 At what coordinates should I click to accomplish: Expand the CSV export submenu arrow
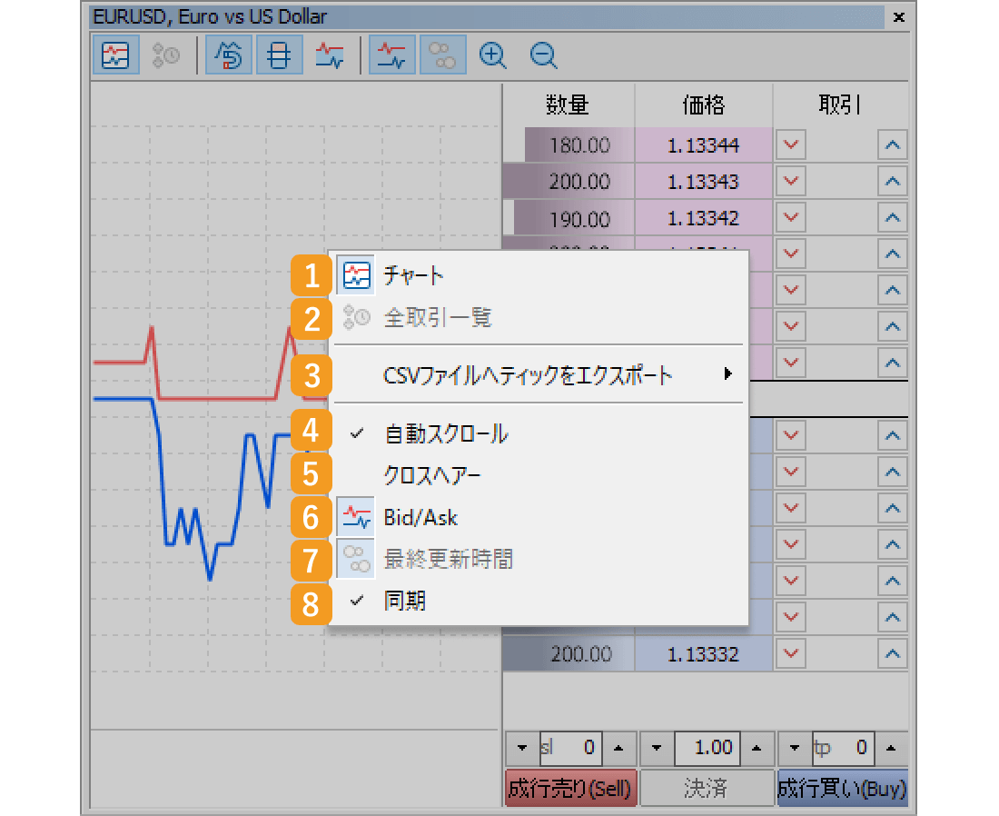tap(727, 373)
